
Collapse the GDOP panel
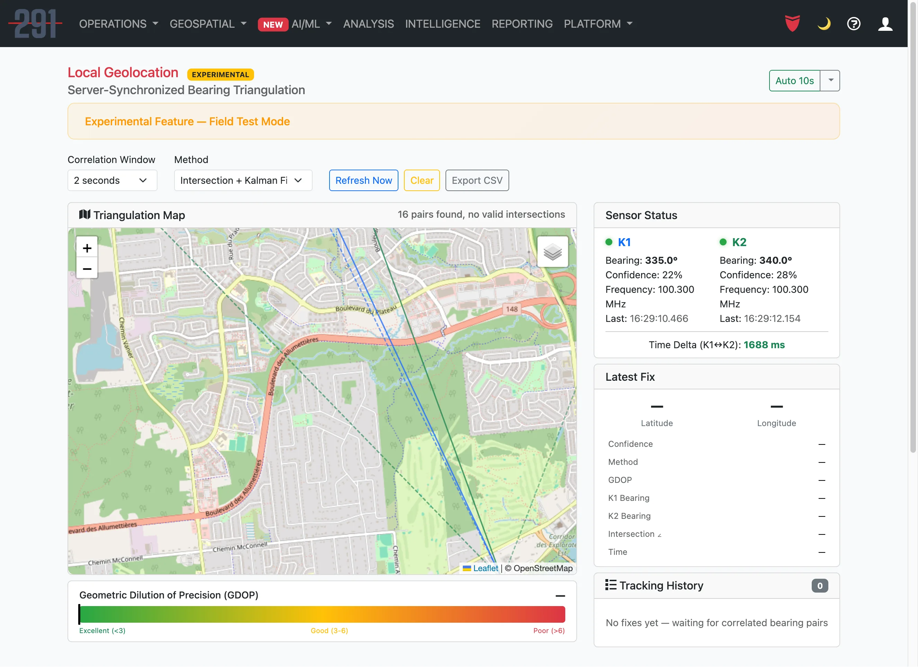(x=560, y=595)
